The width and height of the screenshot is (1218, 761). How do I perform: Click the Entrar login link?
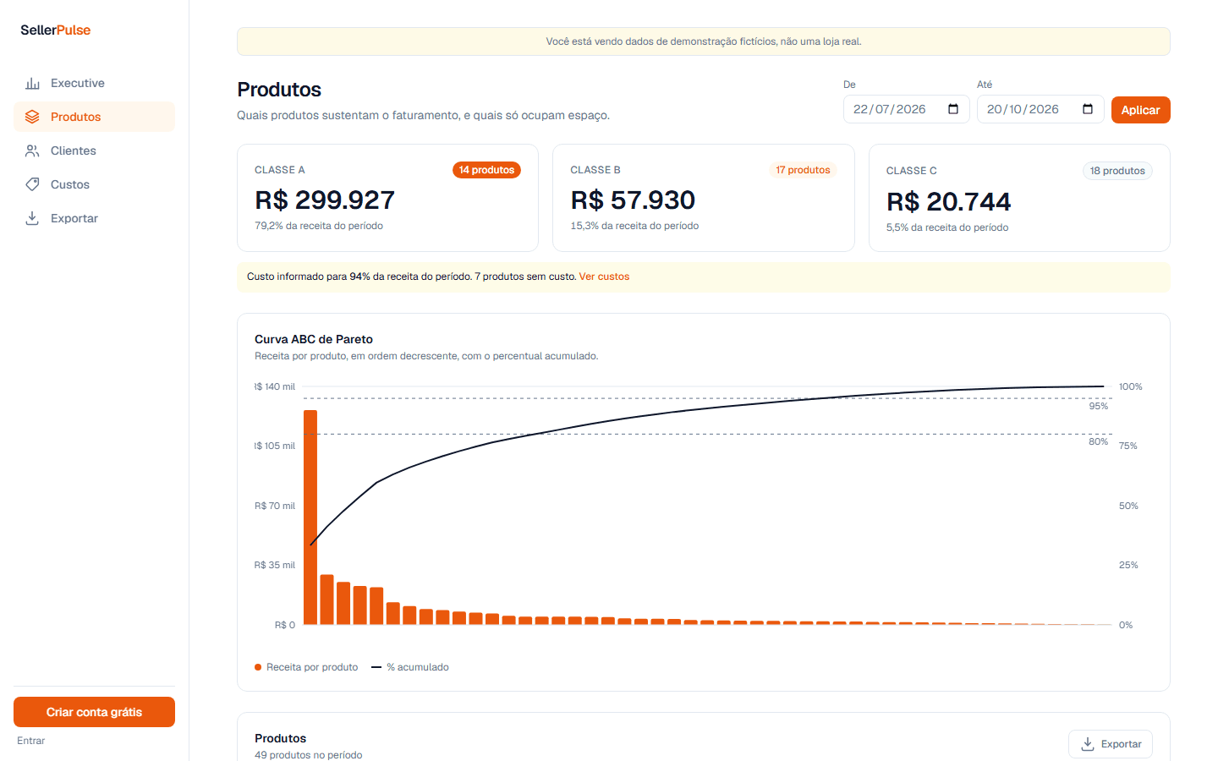tap(31, 741)
